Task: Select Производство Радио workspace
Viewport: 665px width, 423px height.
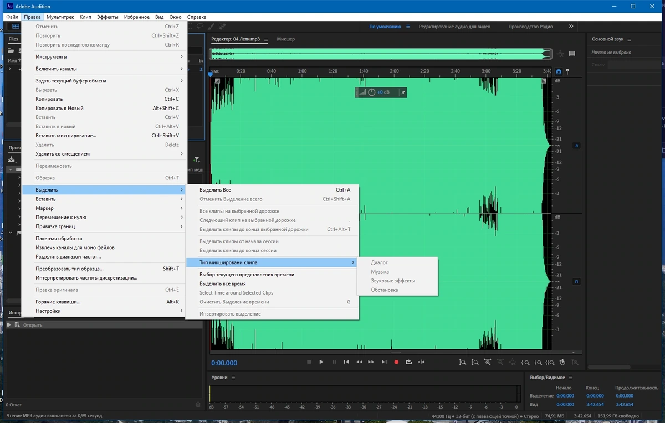Action: click(530, 27)
